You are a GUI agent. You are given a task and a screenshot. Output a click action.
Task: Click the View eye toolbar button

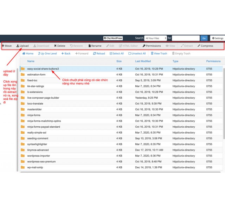click(170, 46)
